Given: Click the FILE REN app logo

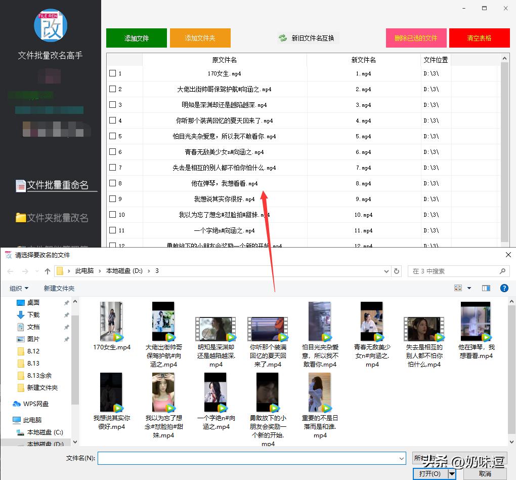Looking at the screenshot, I should [51, 24].
